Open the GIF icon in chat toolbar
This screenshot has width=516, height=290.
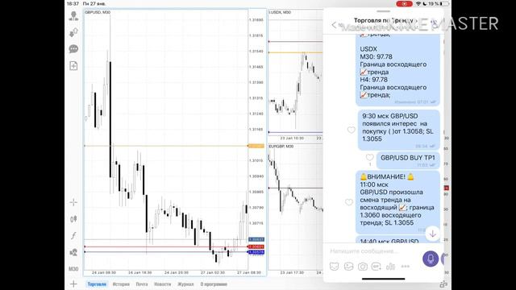[377, 267]
